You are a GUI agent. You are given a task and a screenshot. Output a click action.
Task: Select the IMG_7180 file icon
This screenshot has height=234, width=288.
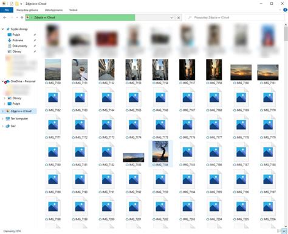53,152
